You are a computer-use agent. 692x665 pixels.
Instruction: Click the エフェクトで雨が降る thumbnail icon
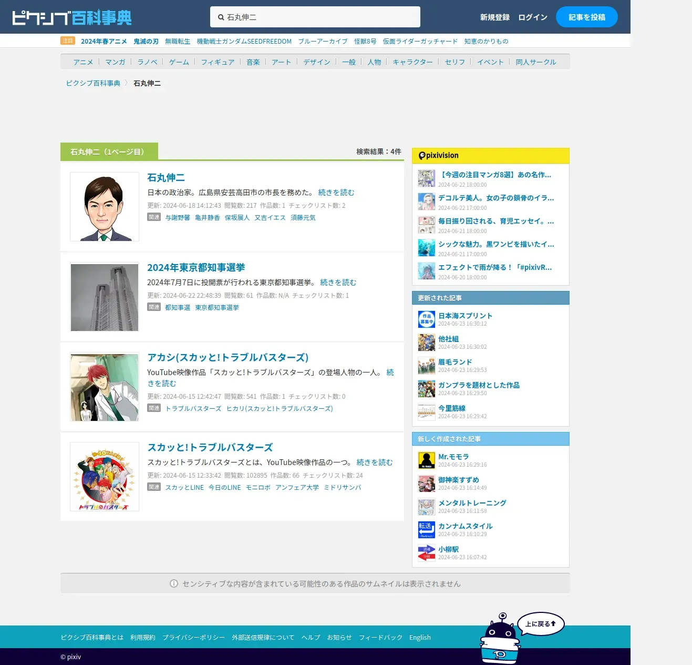click(426, 271)
